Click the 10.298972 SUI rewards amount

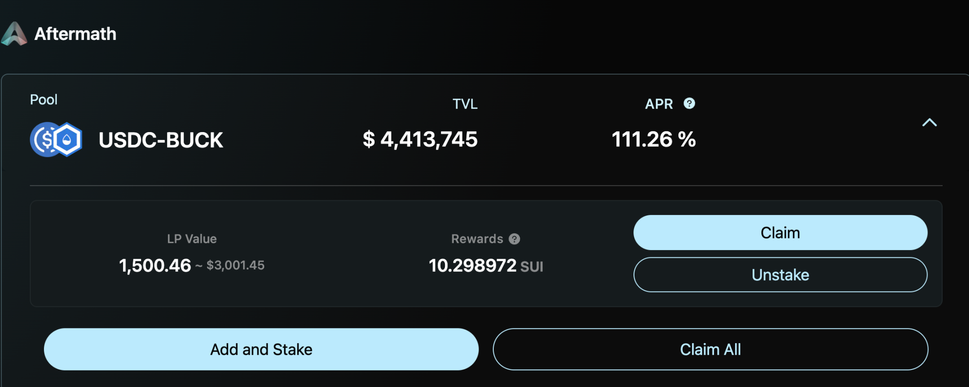pyautogui.click(x=485, y=266)
